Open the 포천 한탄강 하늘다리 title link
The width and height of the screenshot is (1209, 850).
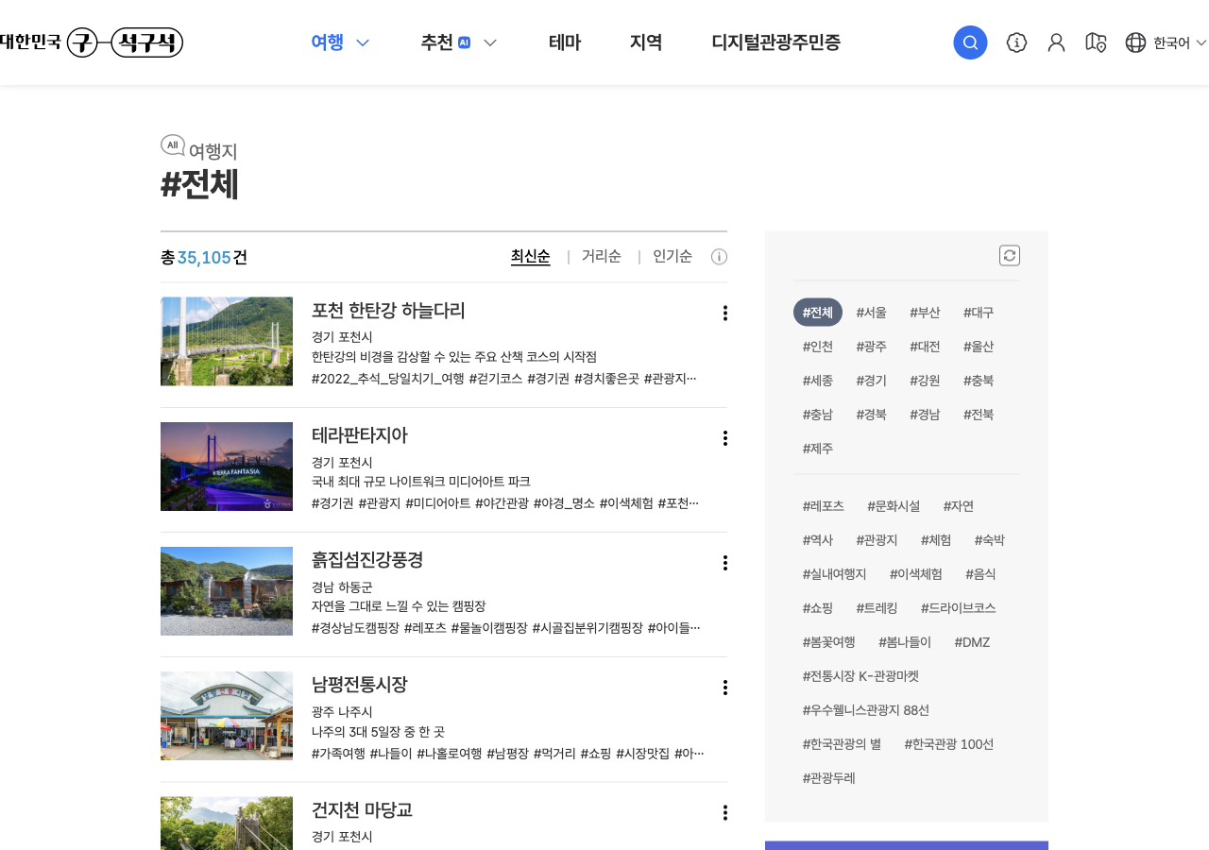(388, 311)
